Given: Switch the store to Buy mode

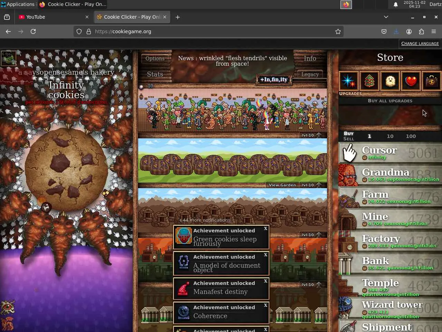Looking at the screenshot, I should pos(349,133).
